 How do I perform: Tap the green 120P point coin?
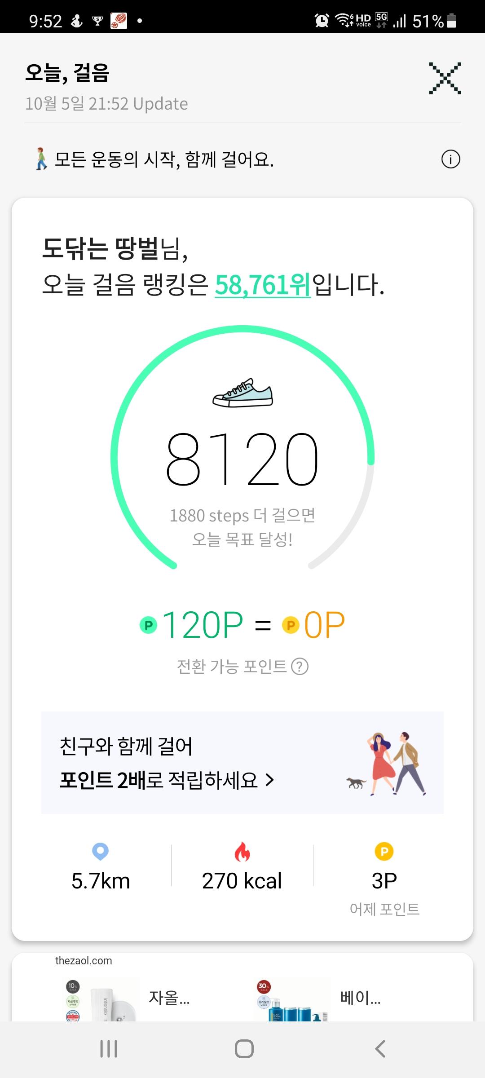click(x=149, y=625)
